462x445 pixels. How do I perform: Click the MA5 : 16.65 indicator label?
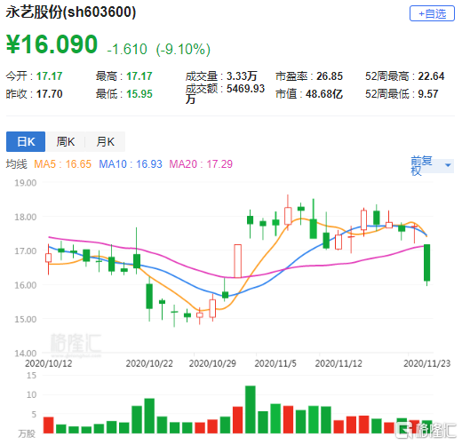[x=62, y=164]
